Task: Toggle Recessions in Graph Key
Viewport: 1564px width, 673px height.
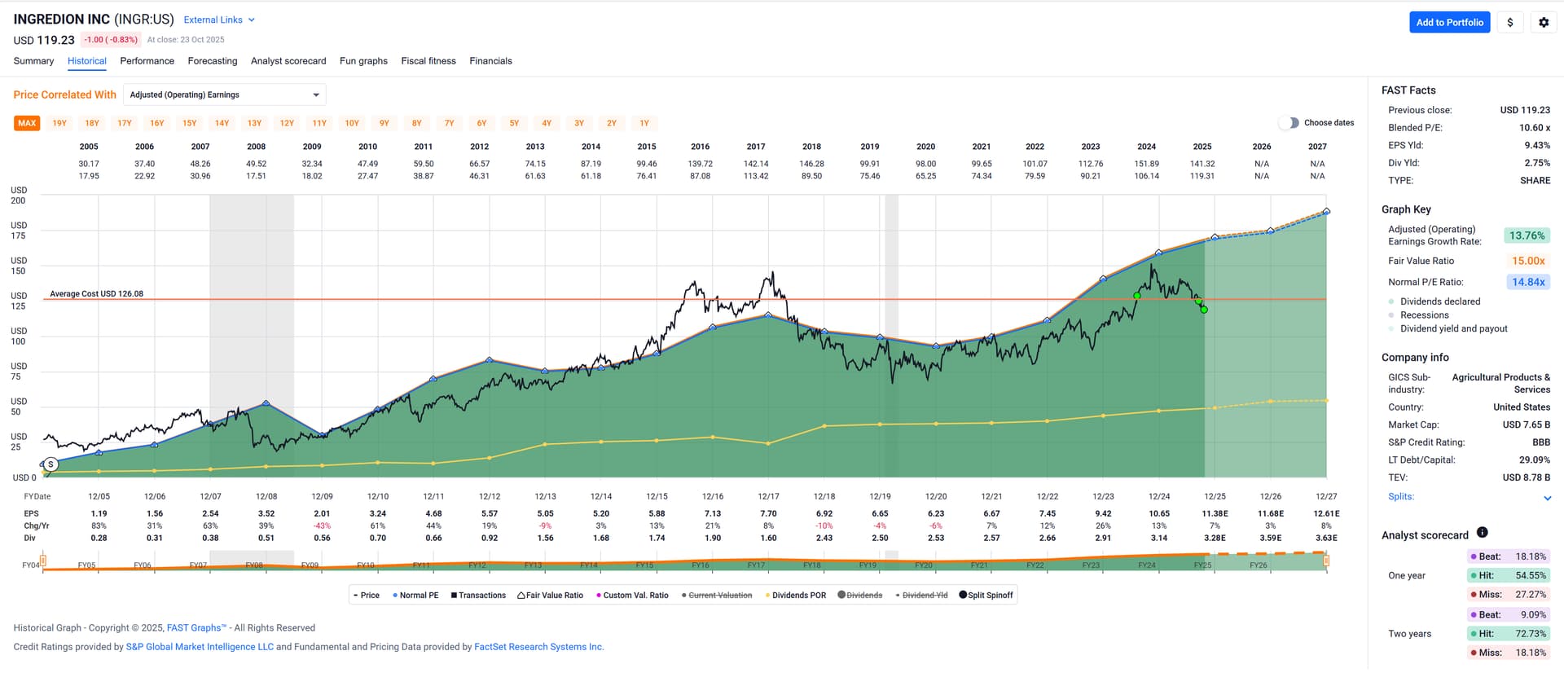Action: (x=1424, y=315)
